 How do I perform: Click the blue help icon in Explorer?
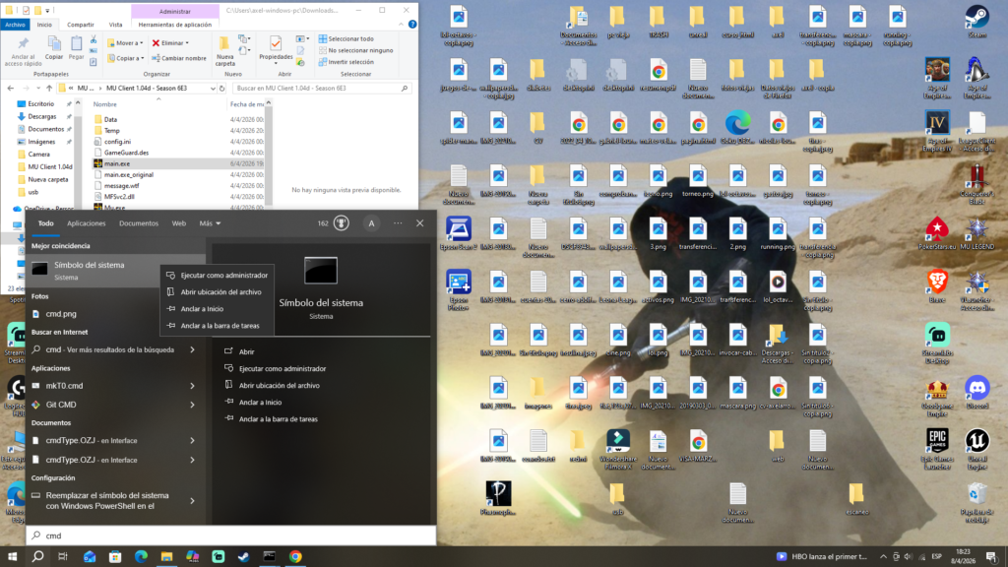point(412,24)
